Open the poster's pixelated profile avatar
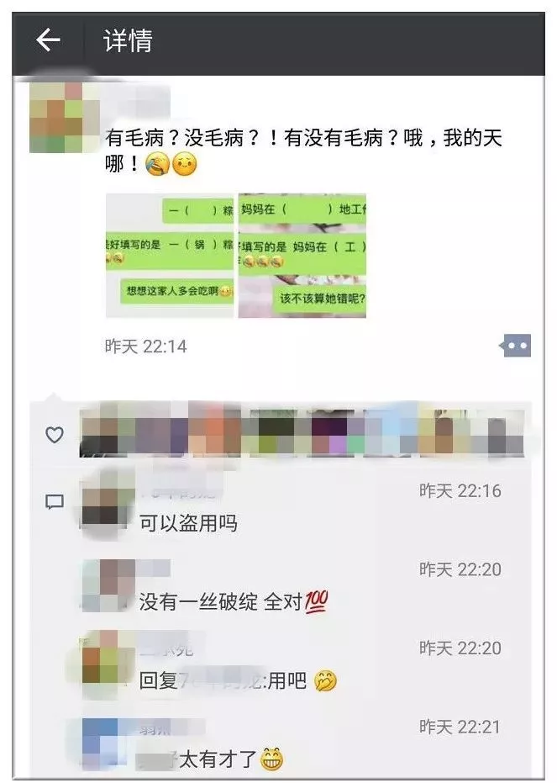This screenshot has width=557, height=783. coord(65,118)
